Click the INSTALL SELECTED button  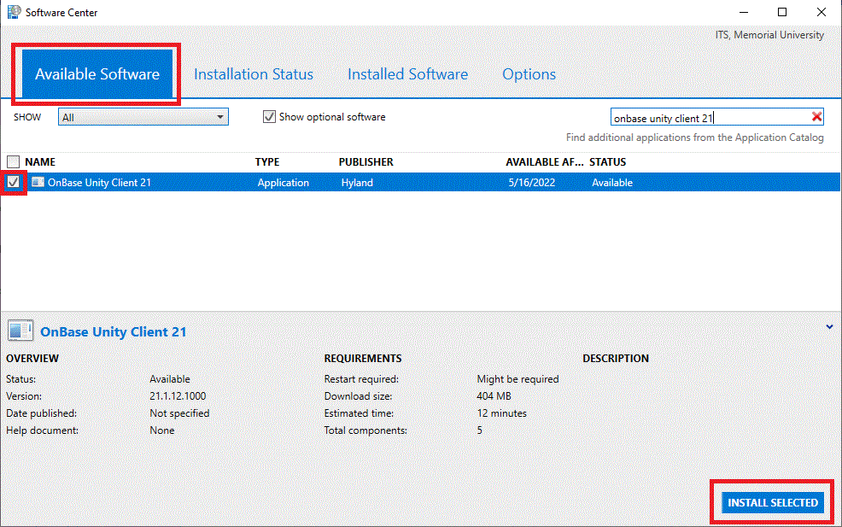pyautogui.click(x=773, y=503)
